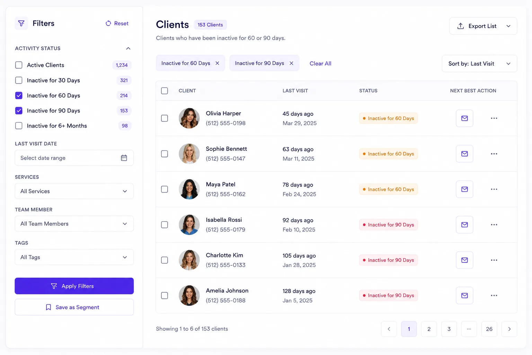
Task: Check the box for Charlotte Kim
Action: coord(165,260)
